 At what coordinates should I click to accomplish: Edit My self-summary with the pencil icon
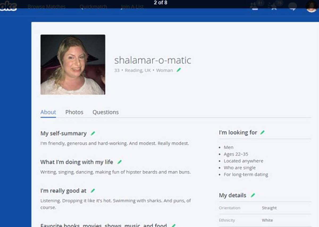[x=93, y=133]
